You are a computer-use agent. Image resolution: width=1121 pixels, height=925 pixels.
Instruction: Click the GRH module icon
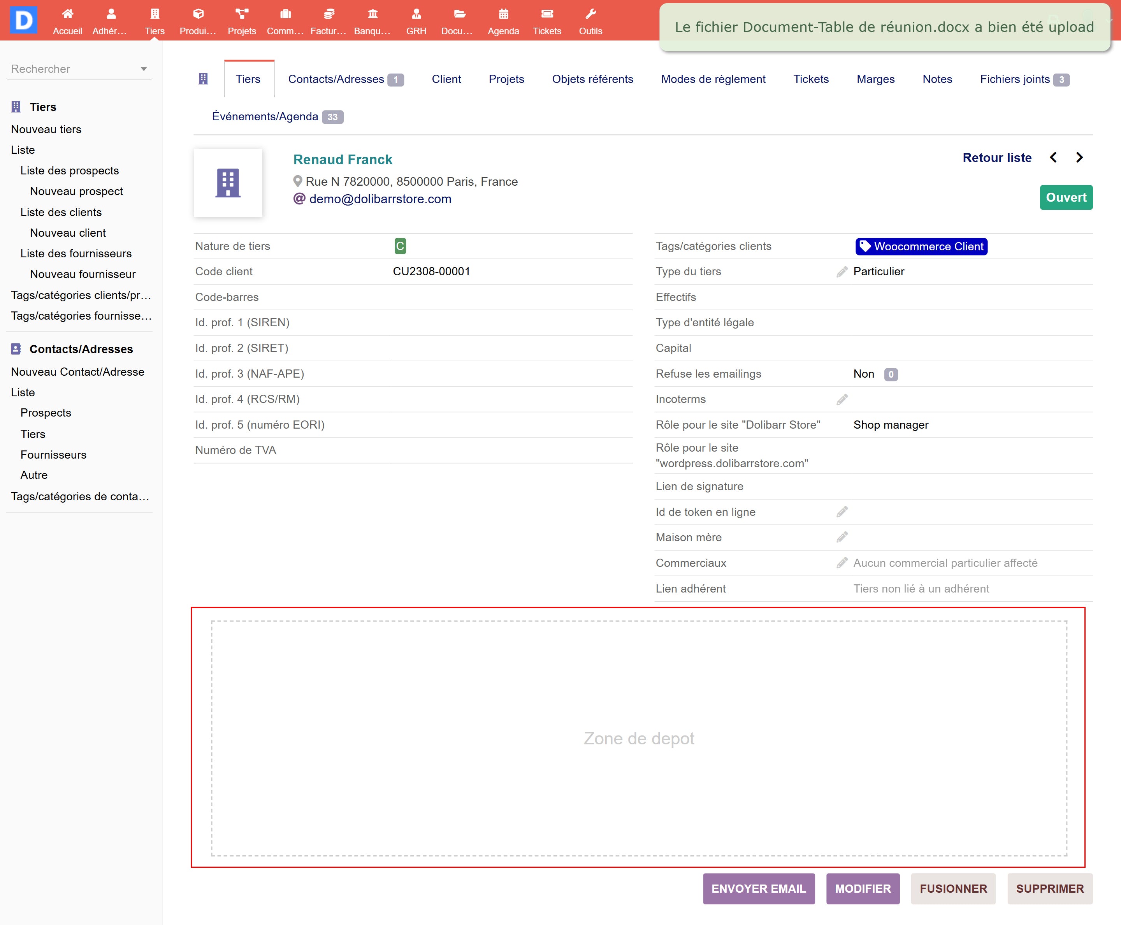416,14
